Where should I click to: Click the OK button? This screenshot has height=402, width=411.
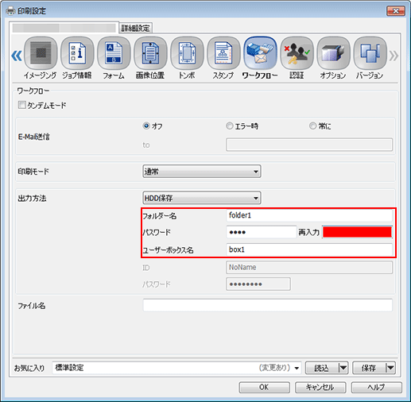click(x=264, y=387)
